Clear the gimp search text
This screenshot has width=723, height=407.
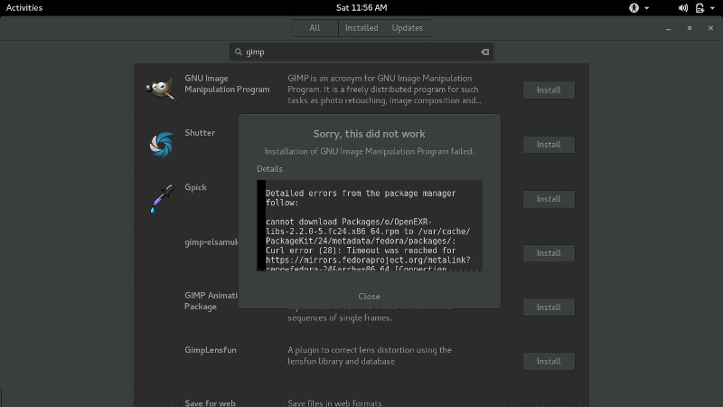coord(484,52)
